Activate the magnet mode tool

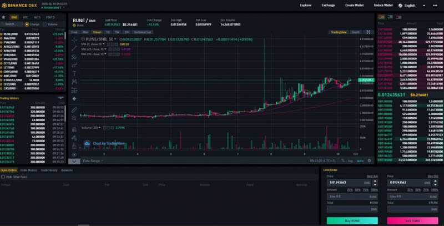74,129
